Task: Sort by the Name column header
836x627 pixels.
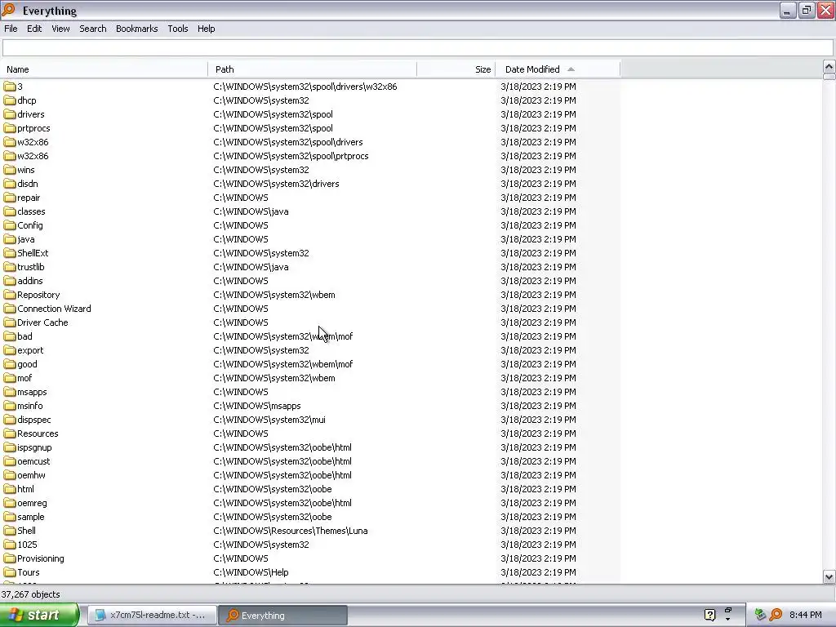Action: pos(104,69)
